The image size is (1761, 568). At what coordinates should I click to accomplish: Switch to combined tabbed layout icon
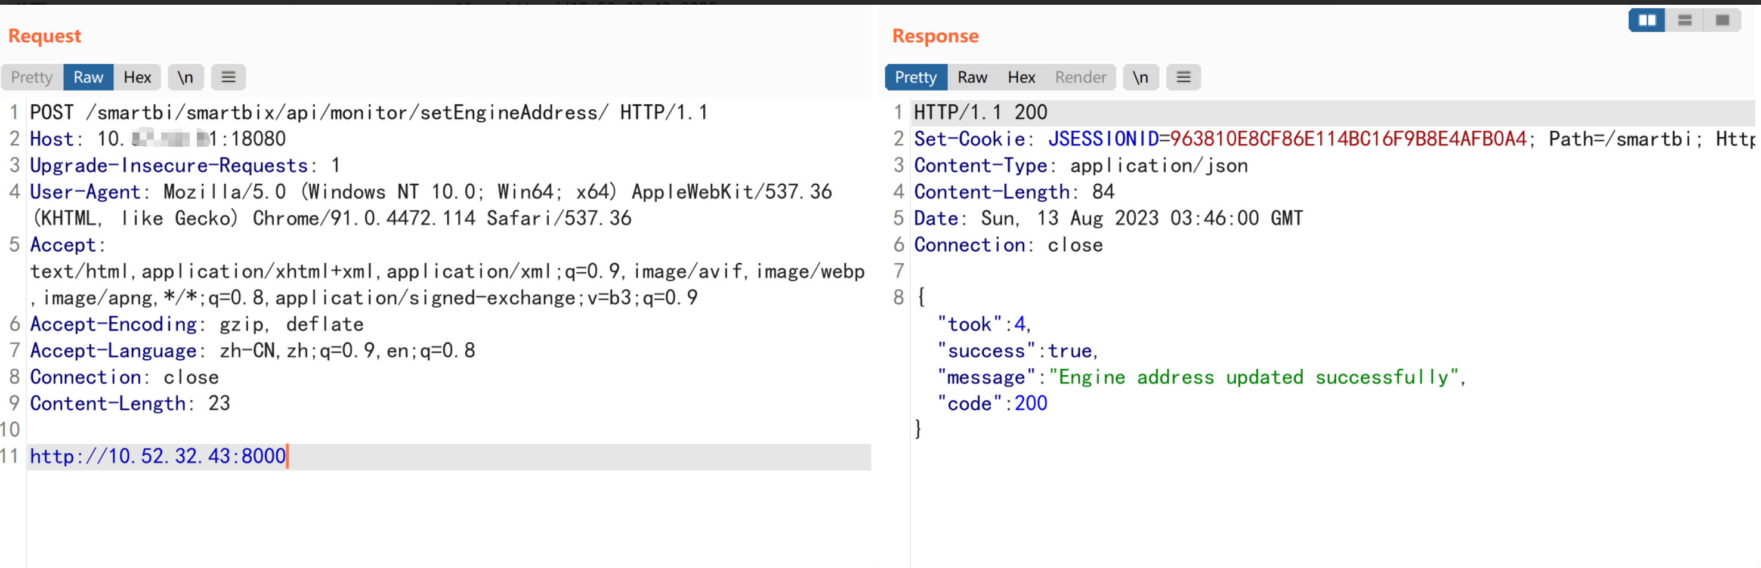click(1722, 20)
